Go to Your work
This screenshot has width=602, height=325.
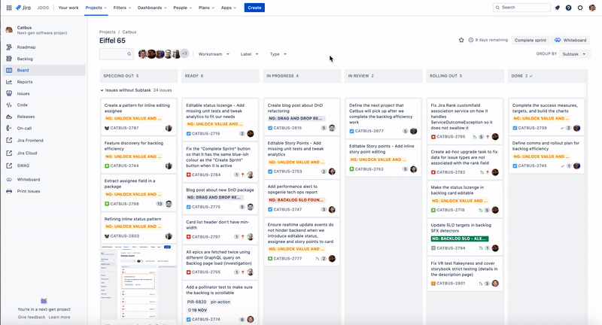[68, 8]
